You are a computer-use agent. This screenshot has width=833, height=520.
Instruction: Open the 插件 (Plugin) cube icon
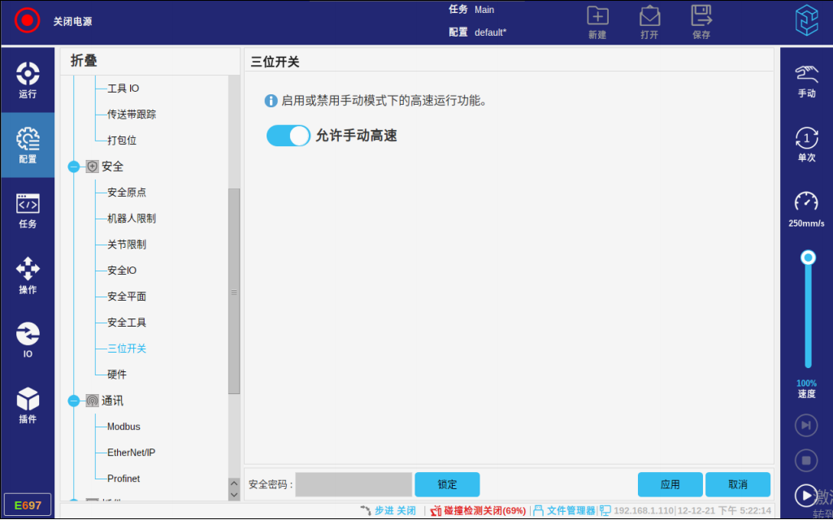28,405
